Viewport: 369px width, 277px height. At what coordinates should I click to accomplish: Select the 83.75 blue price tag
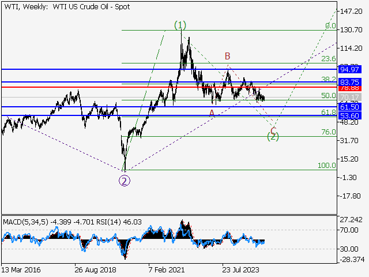click(350, 83)
